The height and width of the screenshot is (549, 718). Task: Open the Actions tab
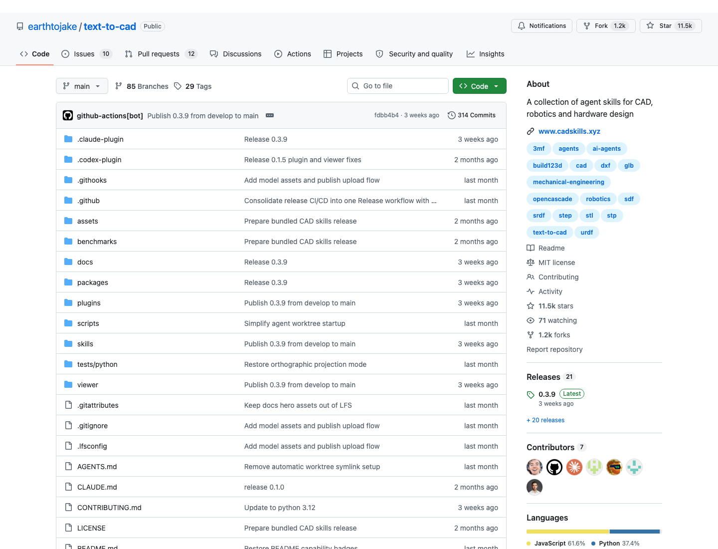coord(293,54)
